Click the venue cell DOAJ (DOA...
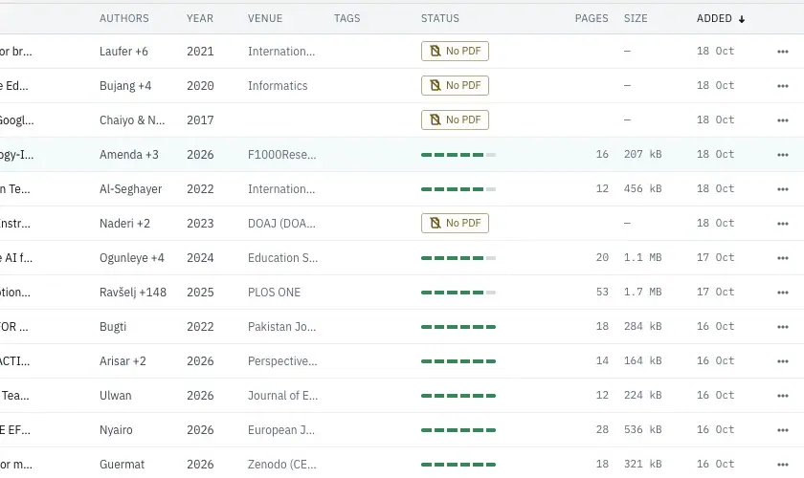804x478 pixels. (281, 224)
